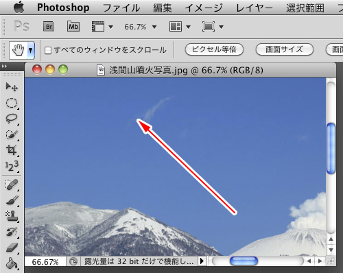
Task: Select the Crop tool
Action: 12,150
